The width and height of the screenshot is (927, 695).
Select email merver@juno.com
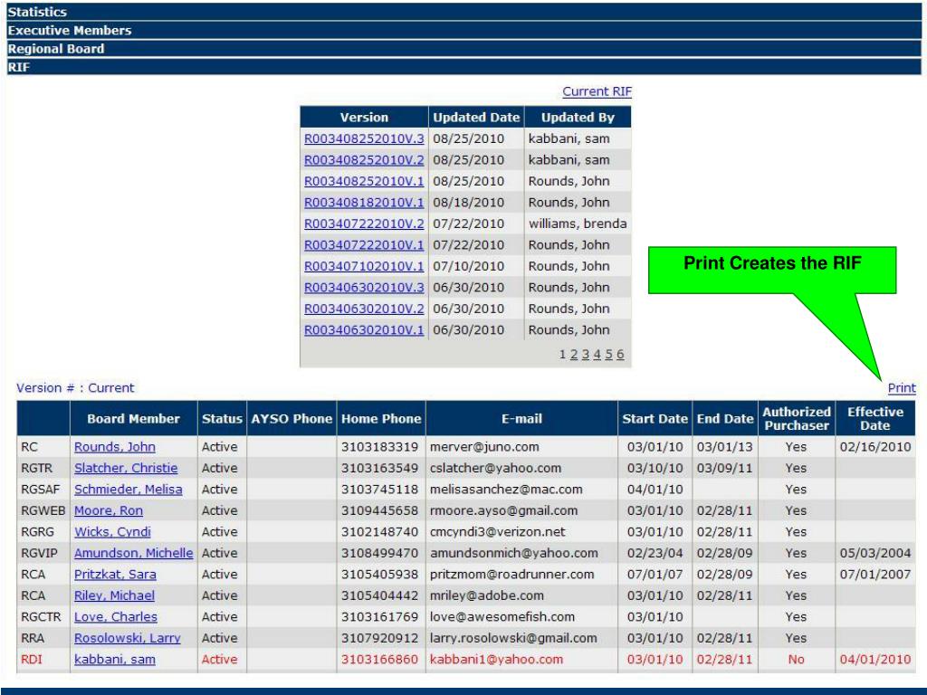pyautogui.click(x=484, y=447)
